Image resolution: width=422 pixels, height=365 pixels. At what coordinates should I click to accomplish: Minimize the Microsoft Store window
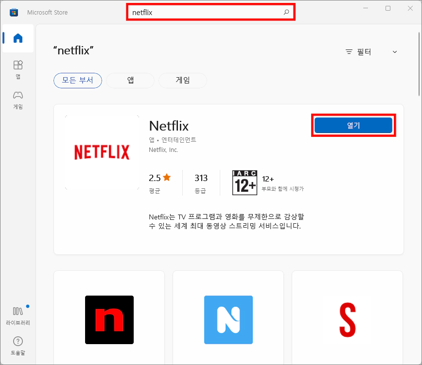[x=366, y=8]
